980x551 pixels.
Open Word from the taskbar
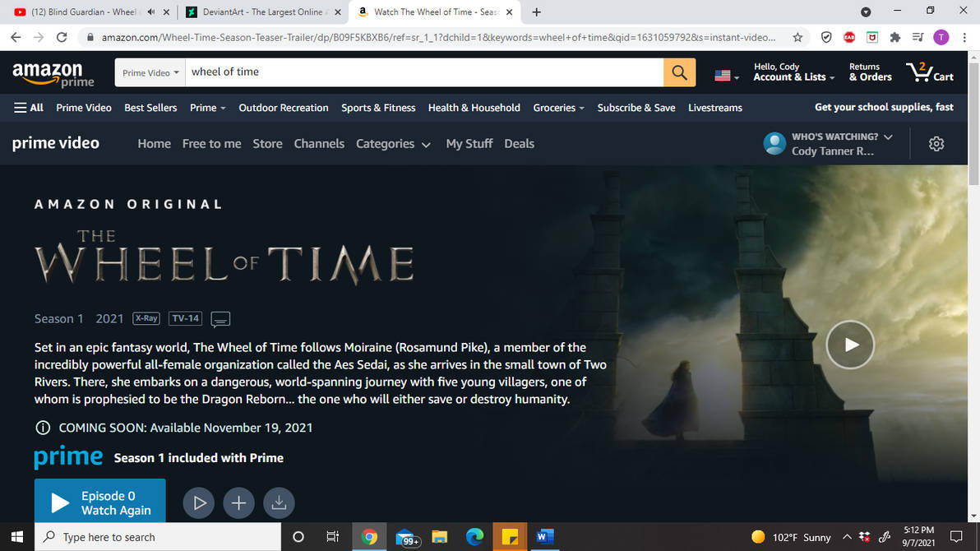545,537
